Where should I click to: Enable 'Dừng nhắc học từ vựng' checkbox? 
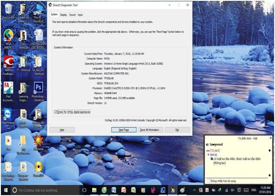pyautogui.click(x=208, y=180)
